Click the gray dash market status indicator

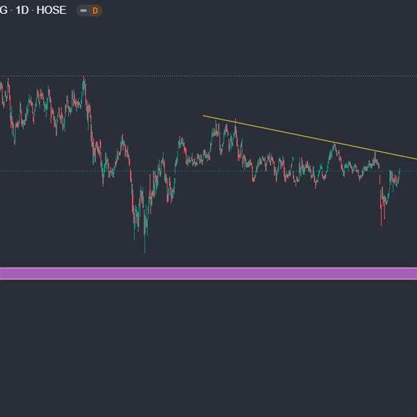pyautogui.click(x=83, y=10)
